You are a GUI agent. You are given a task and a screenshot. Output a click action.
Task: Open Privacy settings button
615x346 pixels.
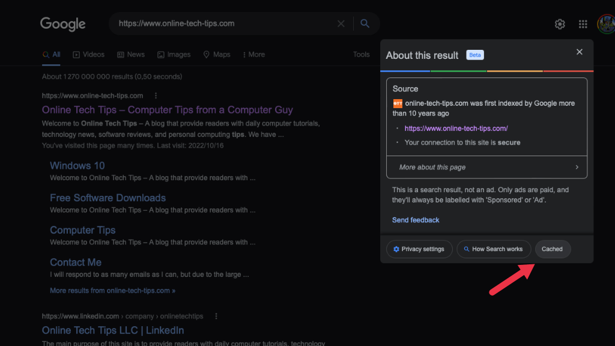(419, 249)
